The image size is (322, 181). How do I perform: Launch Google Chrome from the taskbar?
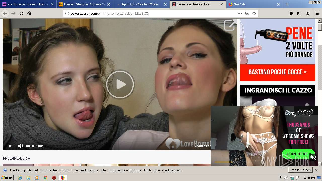(45, 178)
